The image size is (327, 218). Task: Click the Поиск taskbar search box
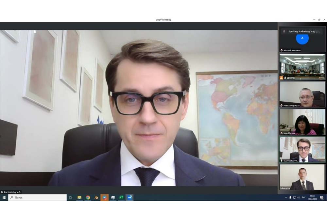[38, 197]
